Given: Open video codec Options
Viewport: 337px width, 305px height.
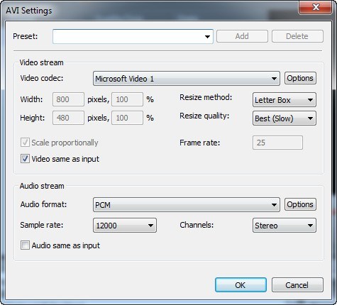Looking at the screenshot, I should pyautogui.click(x=300, y=78).
